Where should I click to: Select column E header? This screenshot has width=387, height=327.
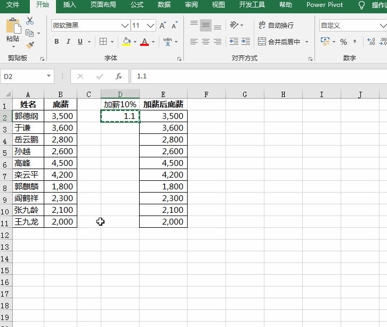[x=163, y=94]
